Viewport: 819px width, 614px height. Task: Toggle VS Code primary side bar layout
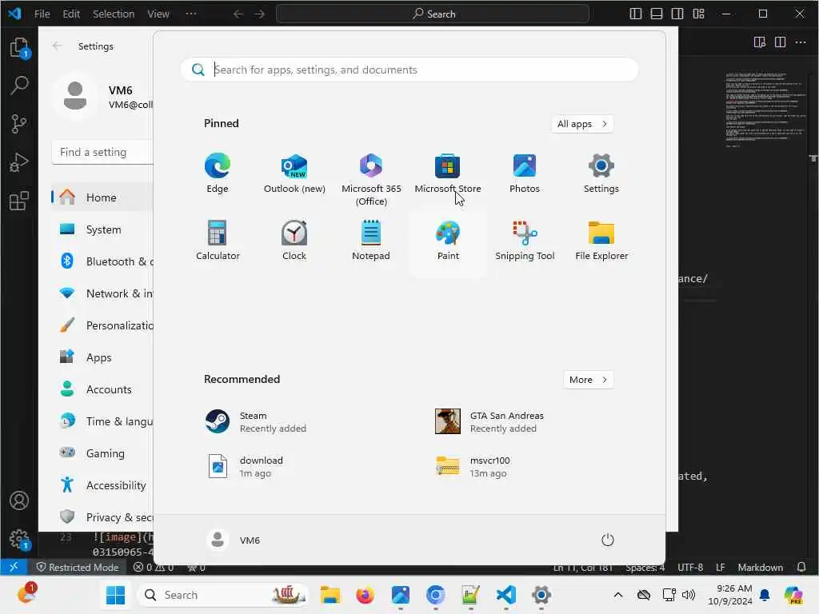[x=636, y=14]
